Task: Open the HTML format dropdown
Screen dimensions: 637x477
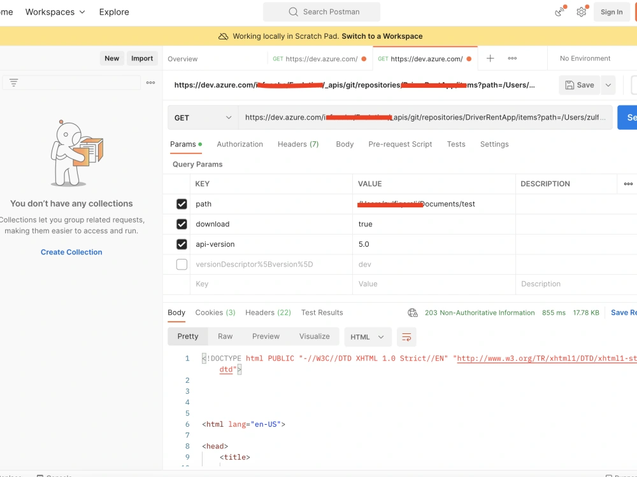Action: [x=368, y=337]
